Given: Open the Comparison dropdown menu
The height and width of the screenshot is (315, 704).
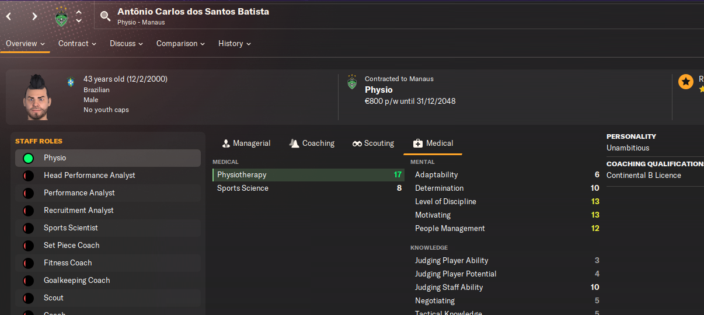Looking at the screenshot, I should click(180, 44).
